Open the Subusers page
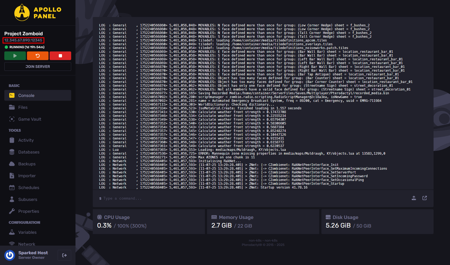This screenshot has width=450, height=265. pyautogui.click(x=38, y=199)
